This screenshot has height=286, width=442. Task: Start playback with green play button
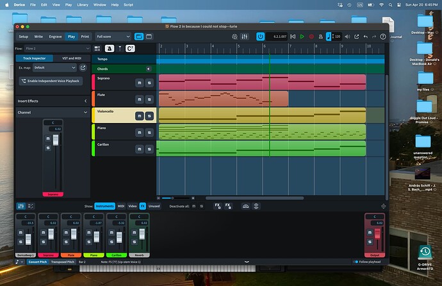click(x=302, y=37)
